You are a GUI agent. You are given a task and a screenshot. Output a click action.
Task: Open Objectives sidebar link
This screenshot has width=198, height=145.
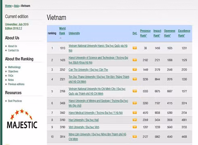(x=13, y=71)
